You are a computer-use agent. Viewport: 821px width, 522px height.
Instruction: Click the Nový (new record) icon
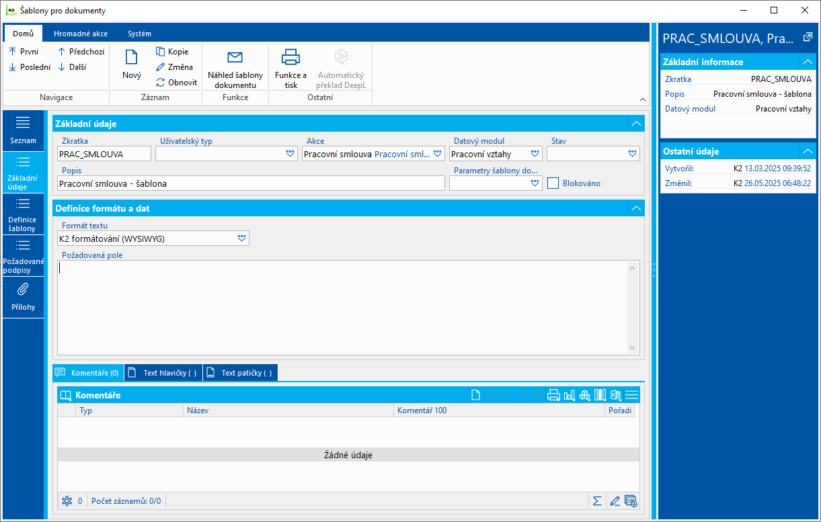click(132, 58)
